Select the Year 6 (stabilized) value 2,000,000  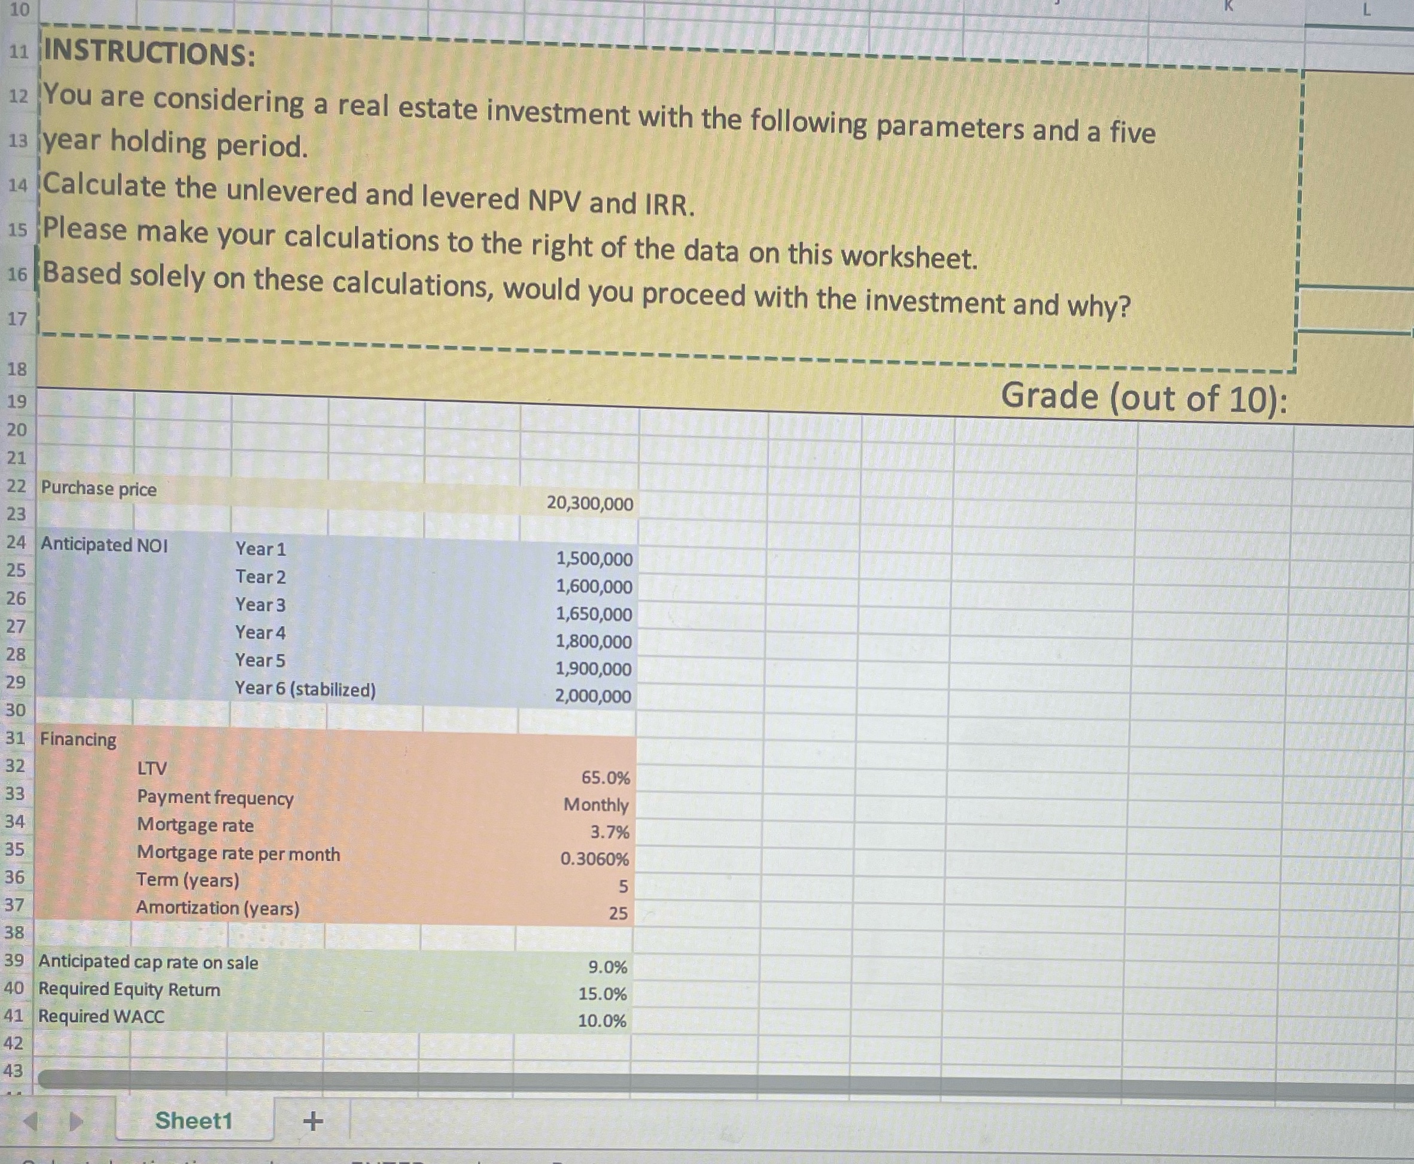click(x=594, y=696)
